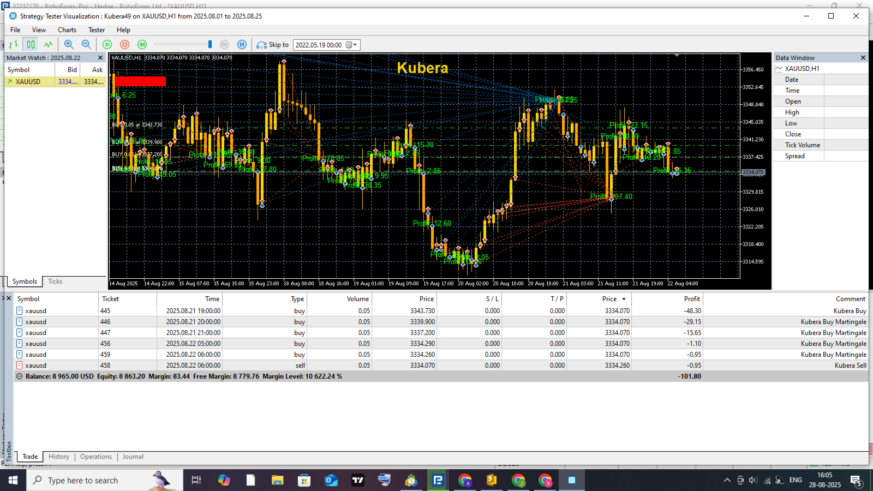Open the Skip to date calendar dropdown

pos(352,45)
